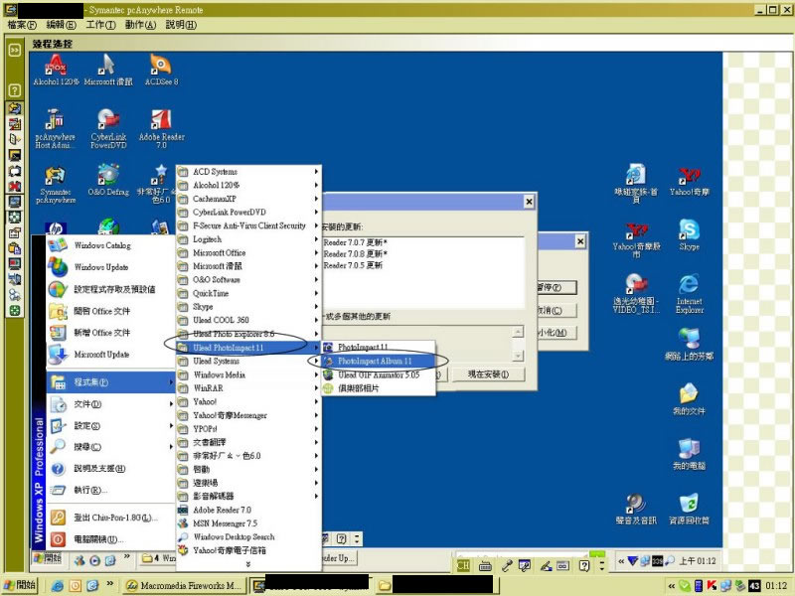Viewport: 795px width, 596px height.
Task: Open 說明及支援 in start menu
Action: [x=110, y=468]
